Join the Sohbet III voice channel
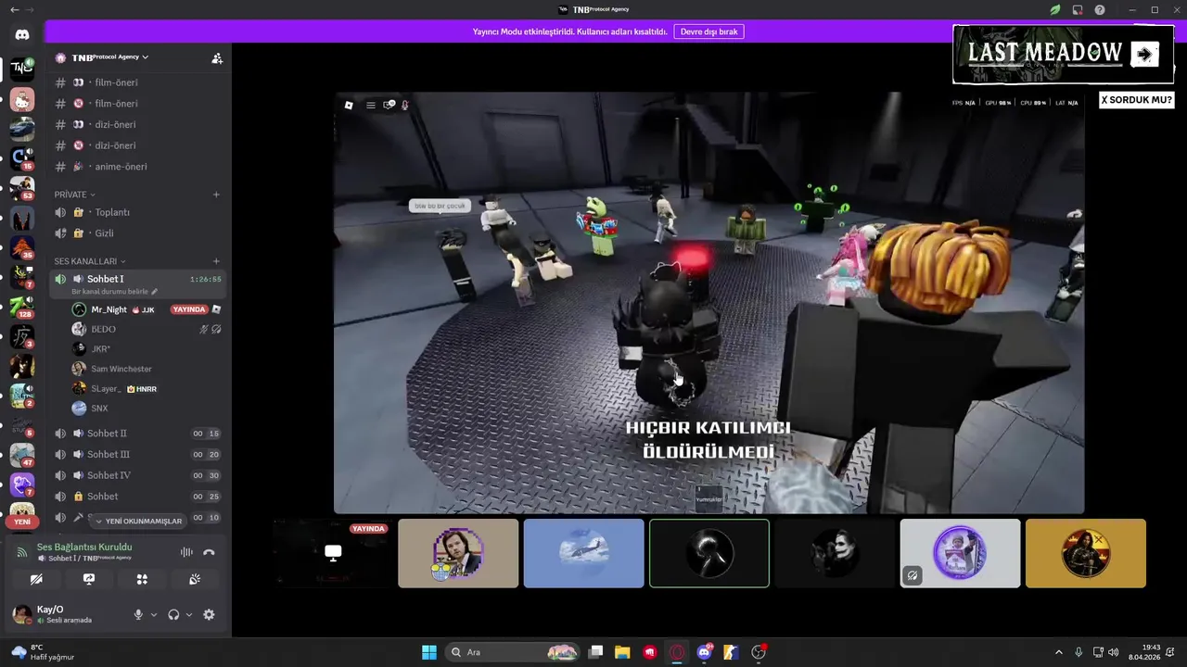The width and height of the screenshot is (1187, 667). pos(139,455)
